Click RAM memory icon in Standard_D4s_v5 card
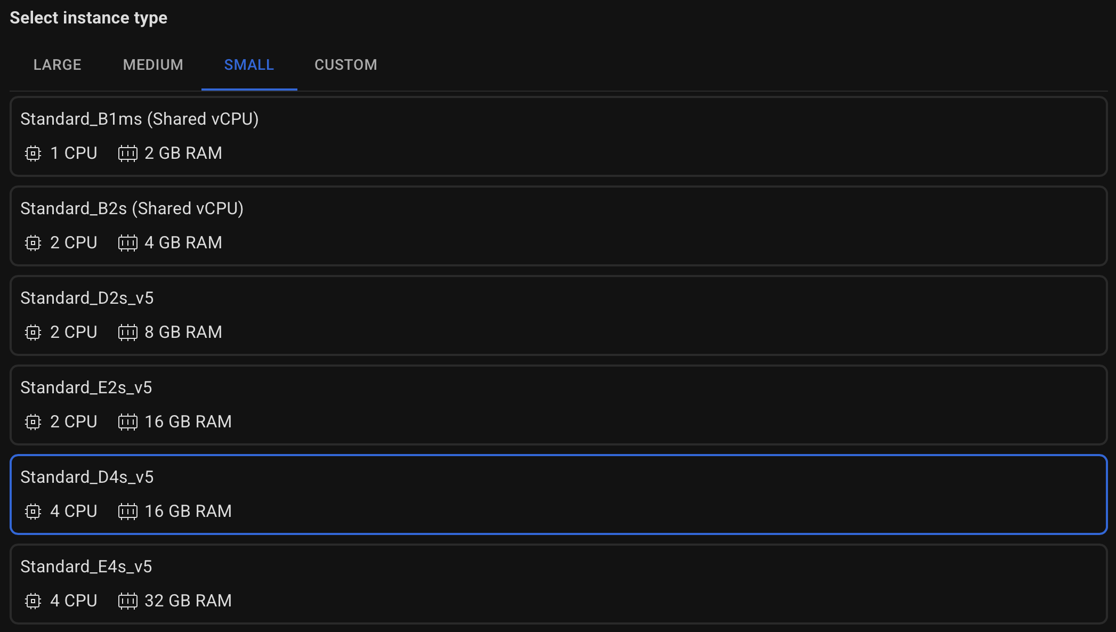Image resolution: width=1116 pixels, height=632 pixels. [127, 512]
